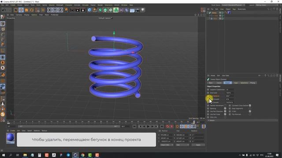
Task: Click the Isoparm Subdivision value field
Action: [230, 90]
